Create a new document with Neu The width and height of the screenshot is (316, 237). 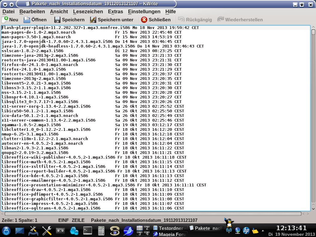pos(10,19)
